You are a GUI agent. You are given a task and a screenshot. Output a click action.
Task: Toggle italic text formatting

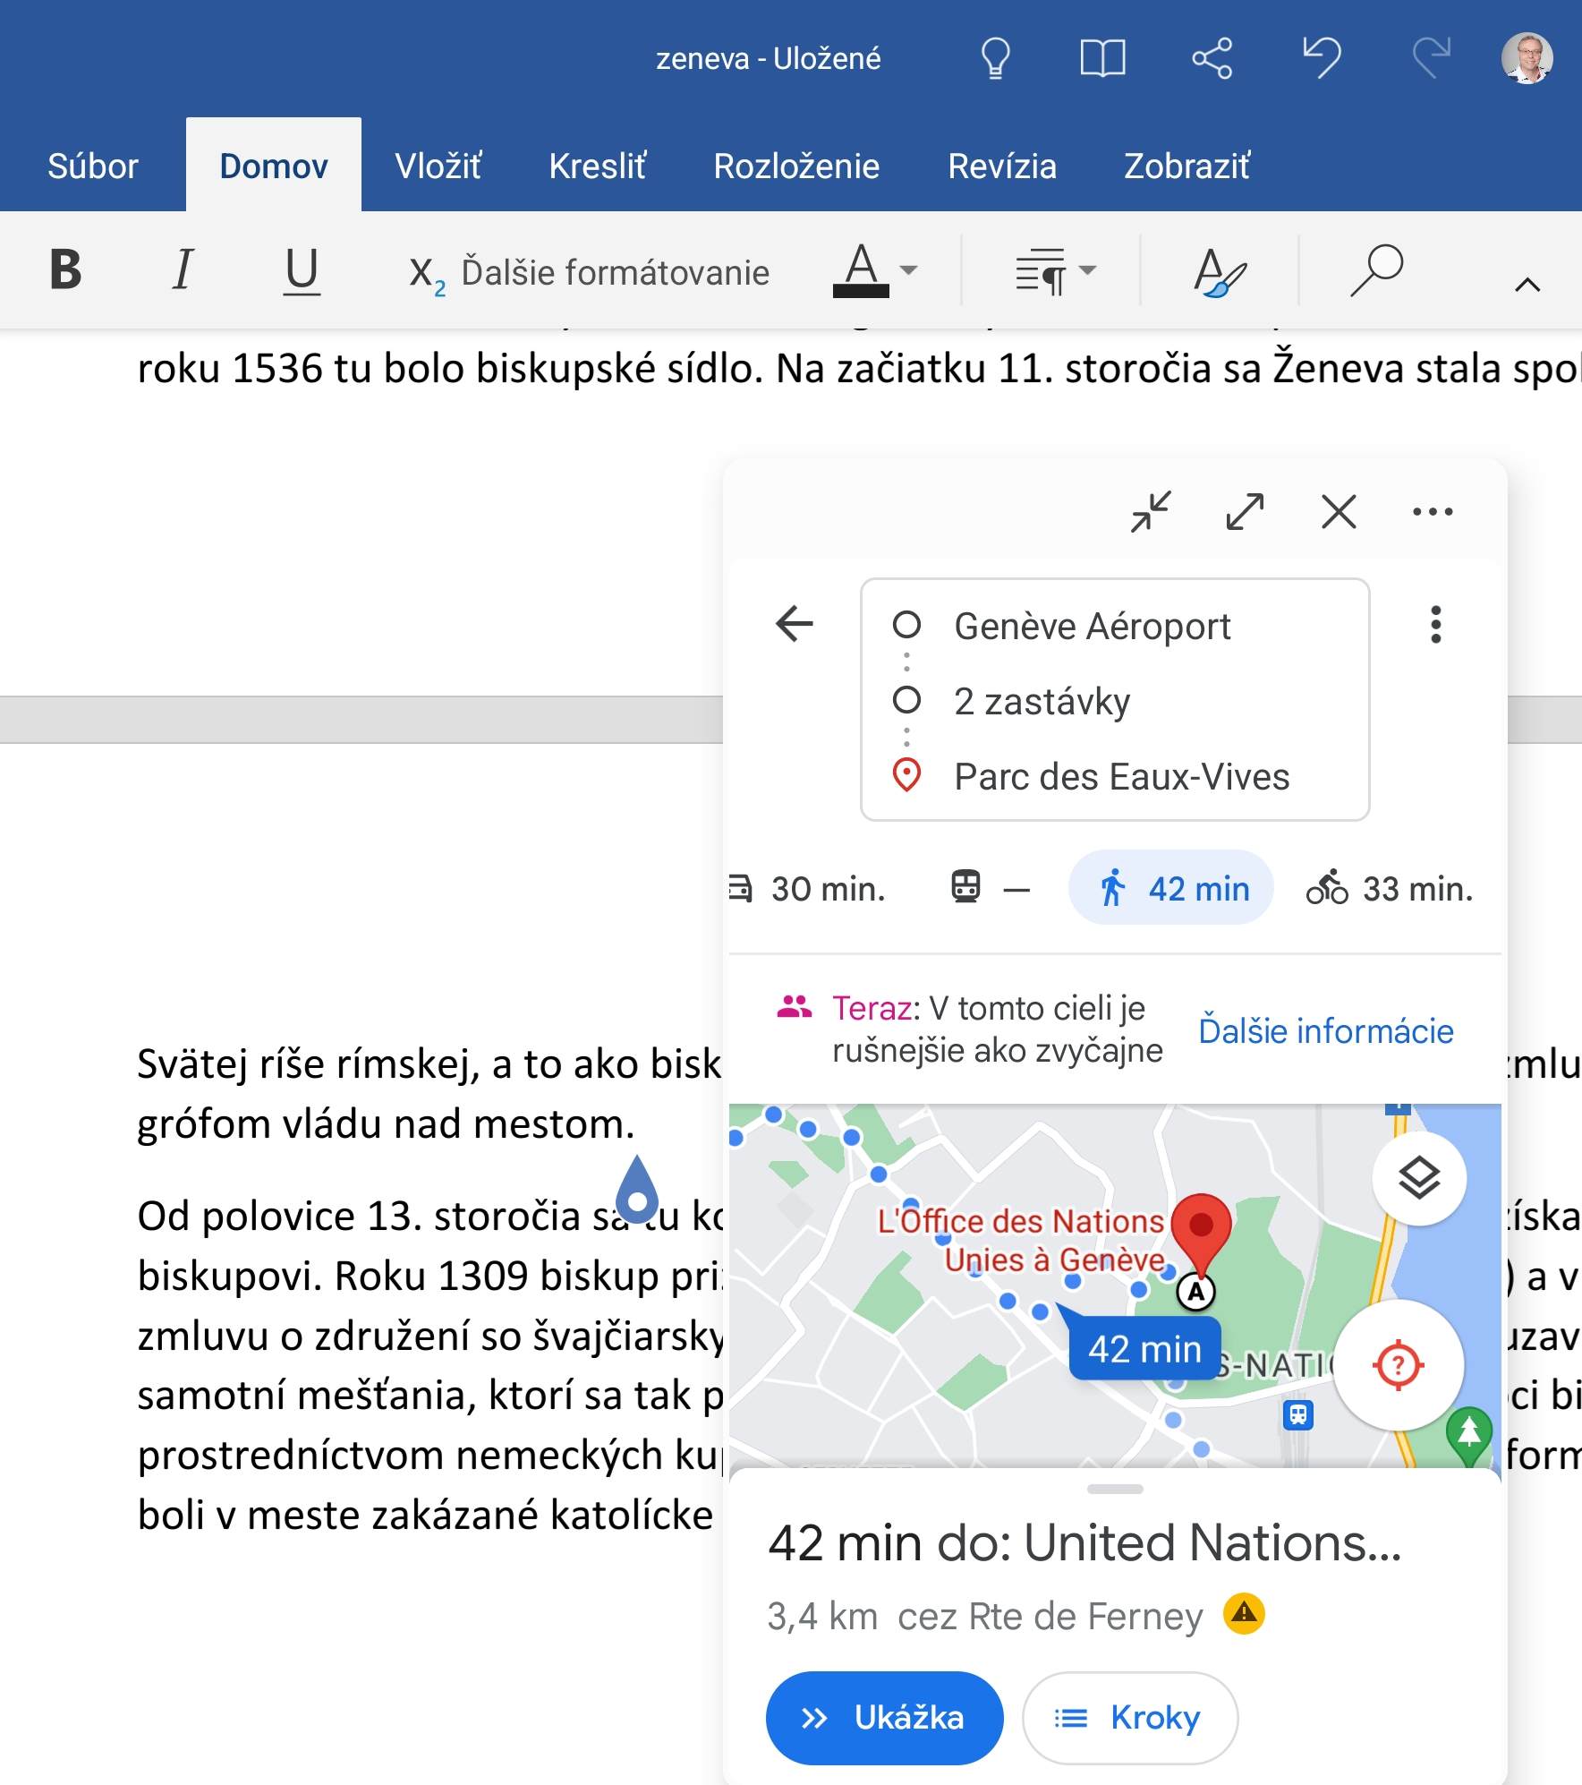(x=183, y=270)
